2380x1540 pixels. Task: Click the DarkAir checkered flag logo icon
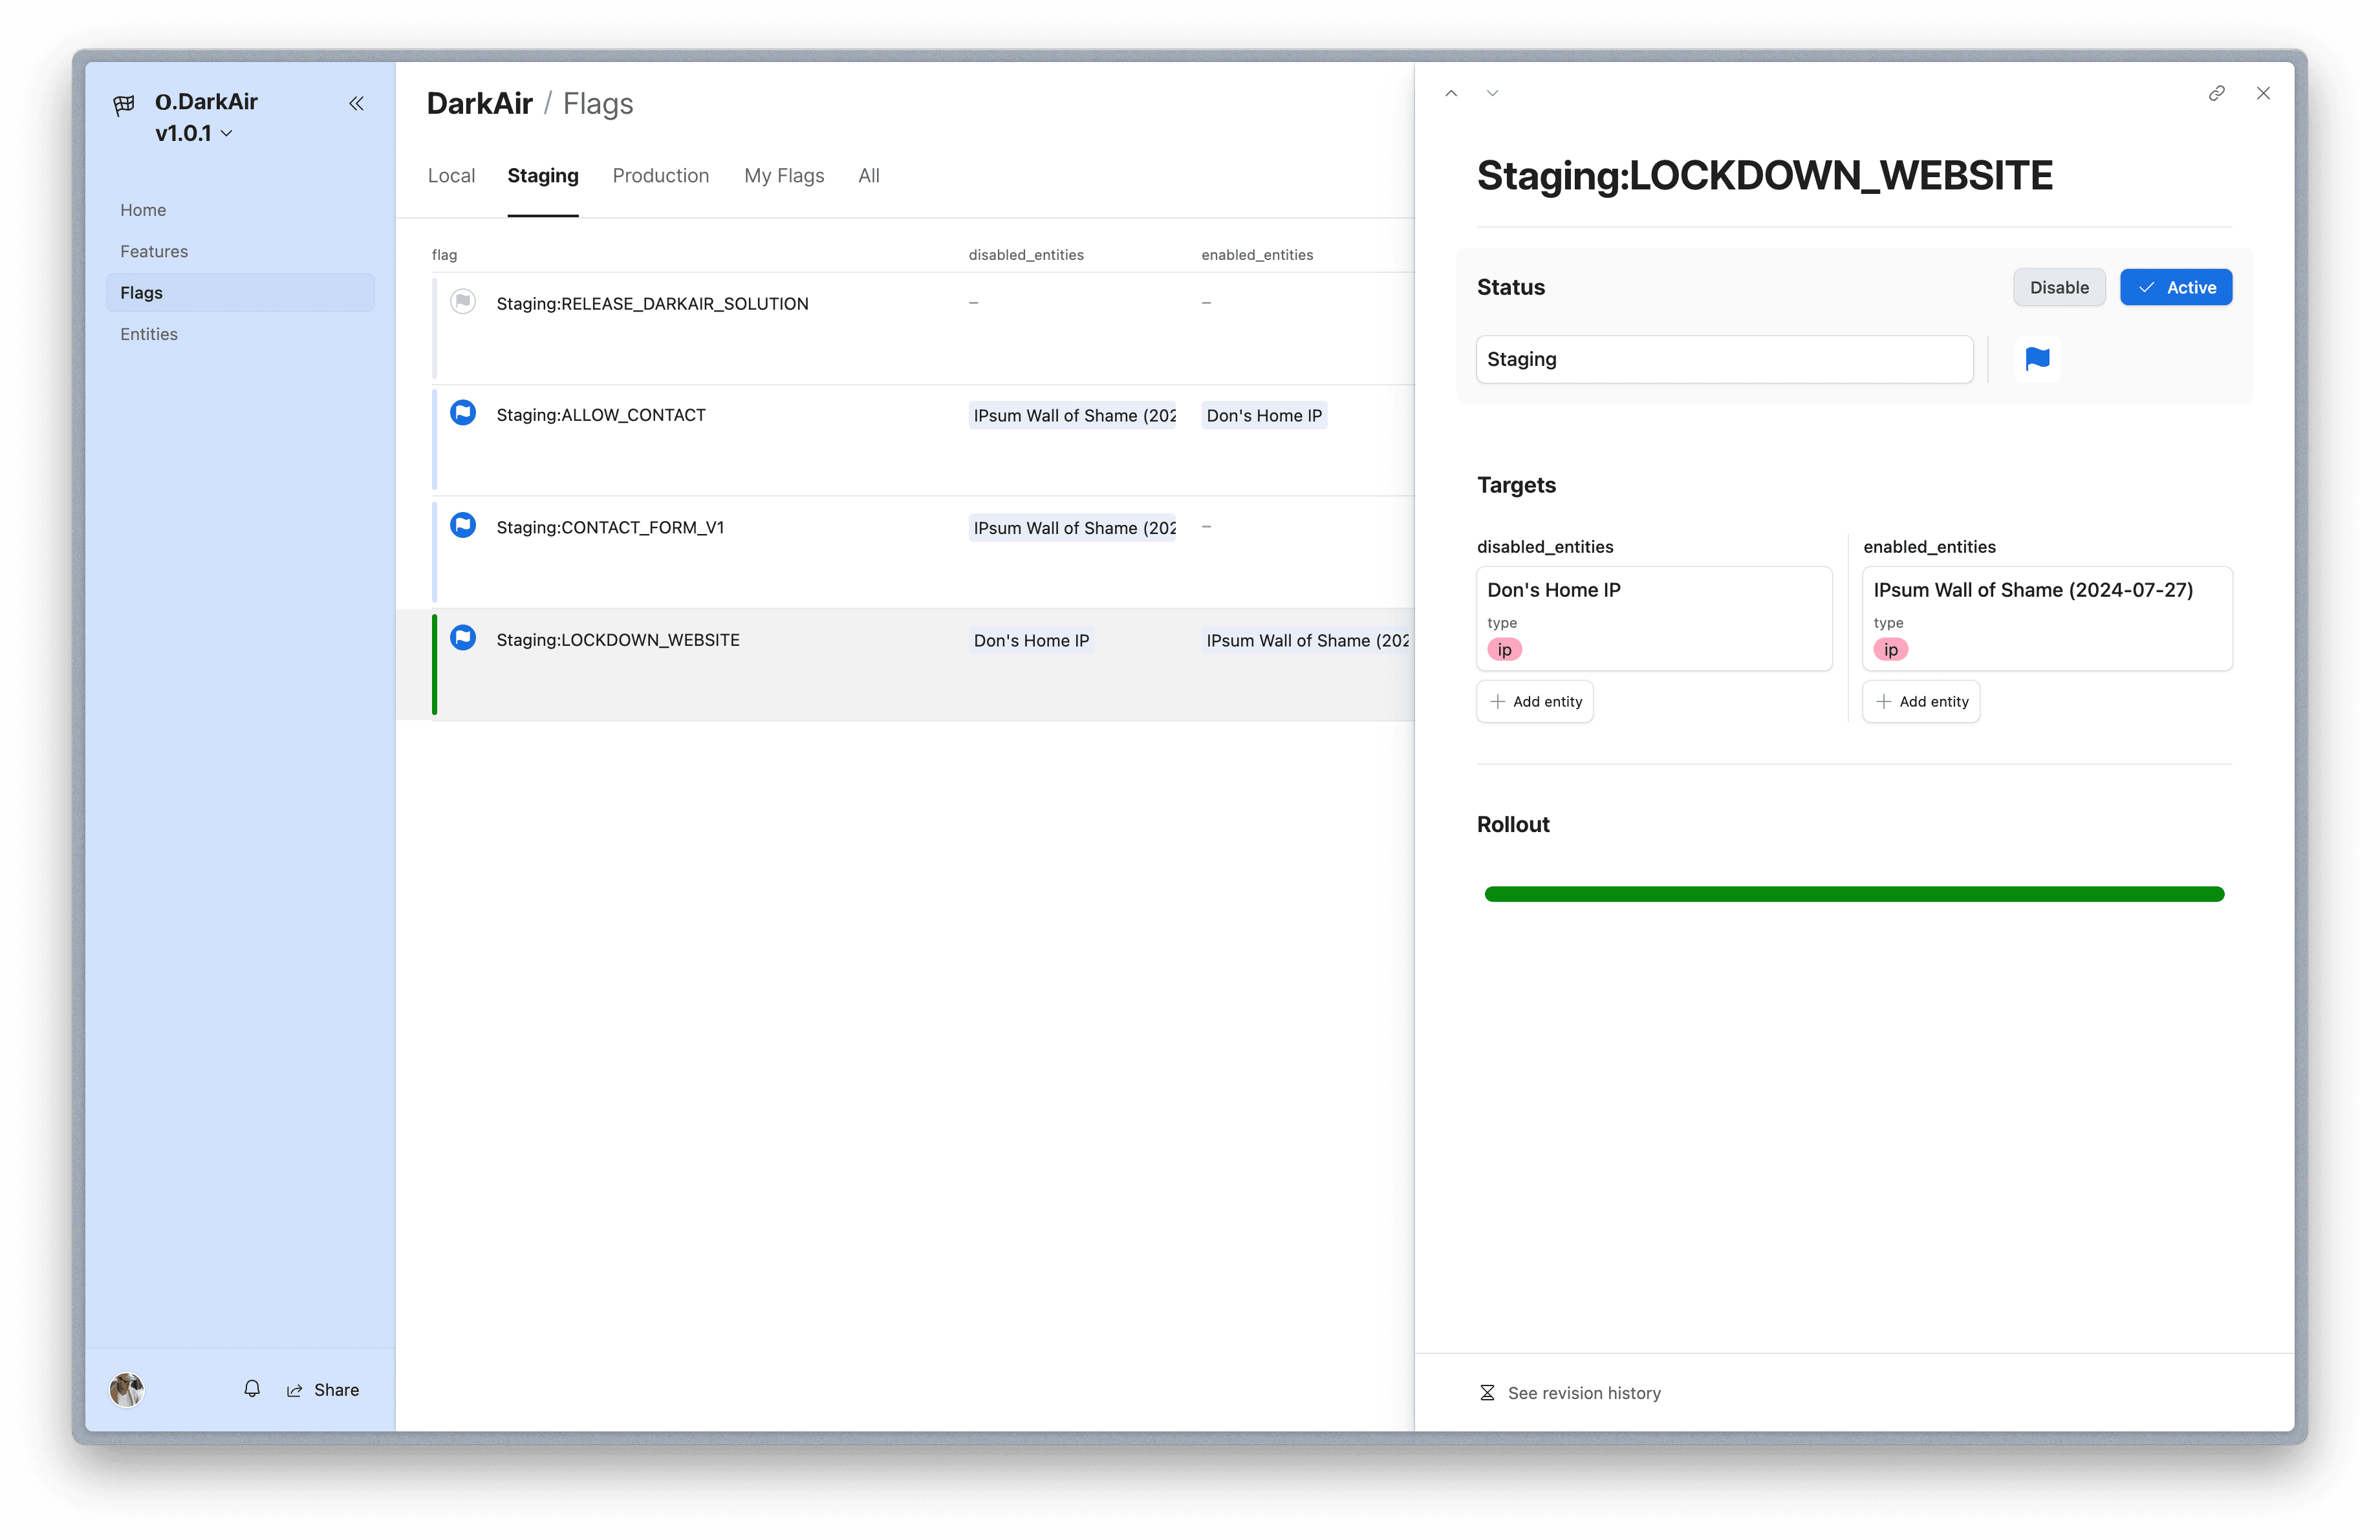click(x=124, y=104)
